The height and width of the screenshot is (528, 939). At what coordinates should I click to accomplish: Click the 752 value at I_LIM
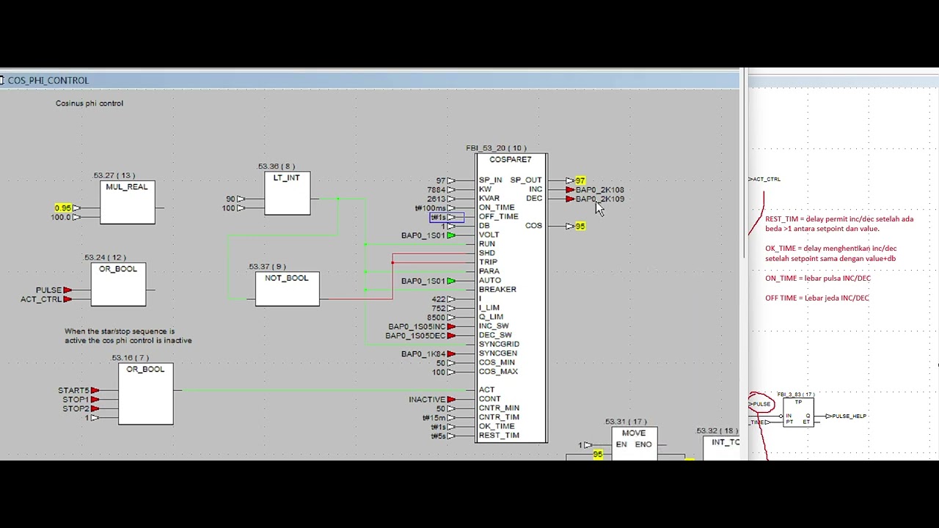[x=439, y=309]
